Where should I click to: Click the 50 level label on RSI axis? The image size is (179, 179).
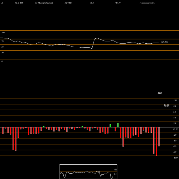click(x=3, y=47)
